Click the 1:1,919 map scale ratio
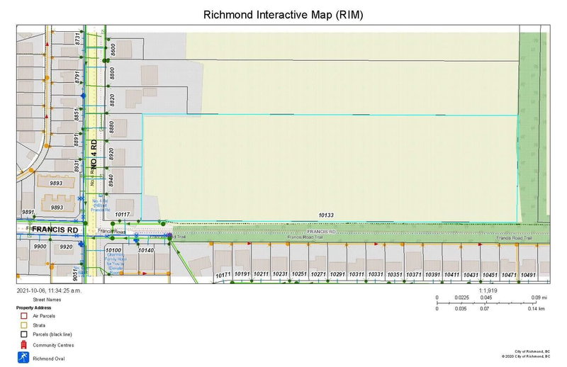The height and width of the screenshot is (367, 567). pos(488,290)
